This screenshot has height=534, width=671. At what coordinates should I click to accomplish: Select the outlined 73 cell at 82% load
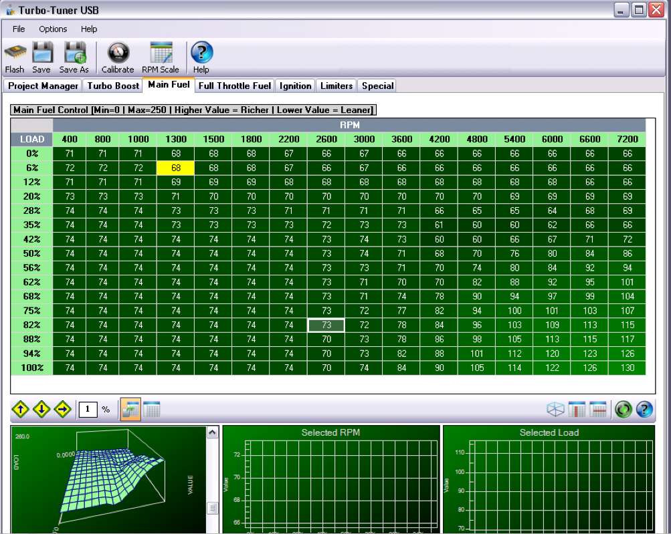pyautogui.click(x=326, y=325)
